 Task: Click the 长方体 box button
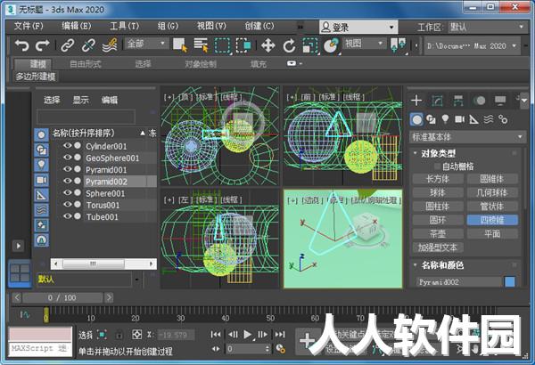(438, 179)
